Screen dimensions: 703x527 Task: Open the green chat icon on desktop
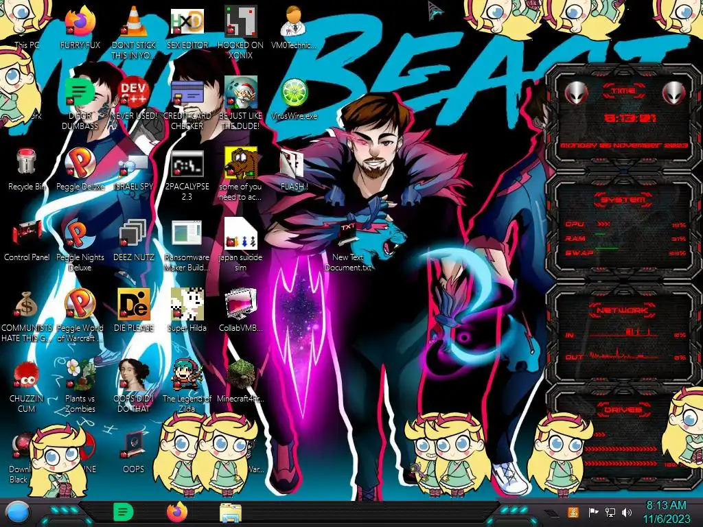point(80,103)
